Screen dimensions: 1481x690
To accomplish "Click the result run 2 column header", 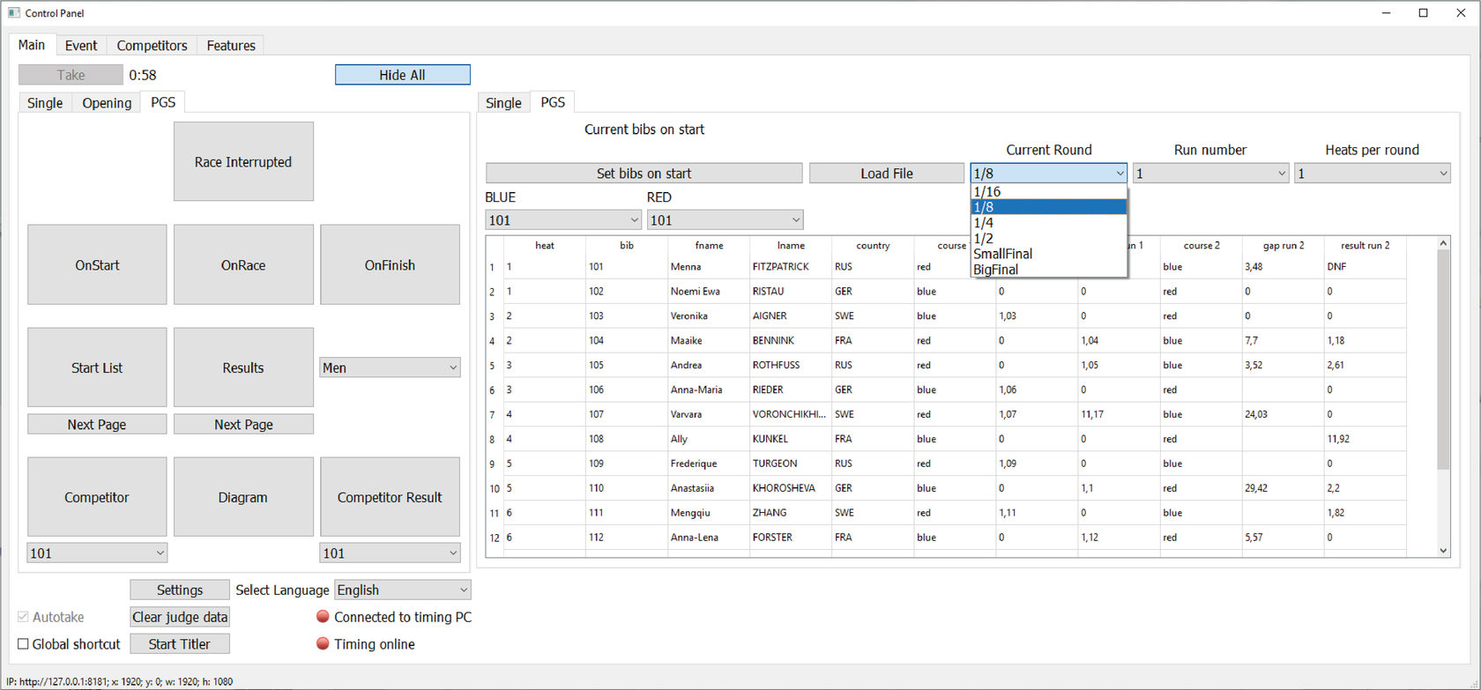I will pyautogui.click(x=1366, y=246).
